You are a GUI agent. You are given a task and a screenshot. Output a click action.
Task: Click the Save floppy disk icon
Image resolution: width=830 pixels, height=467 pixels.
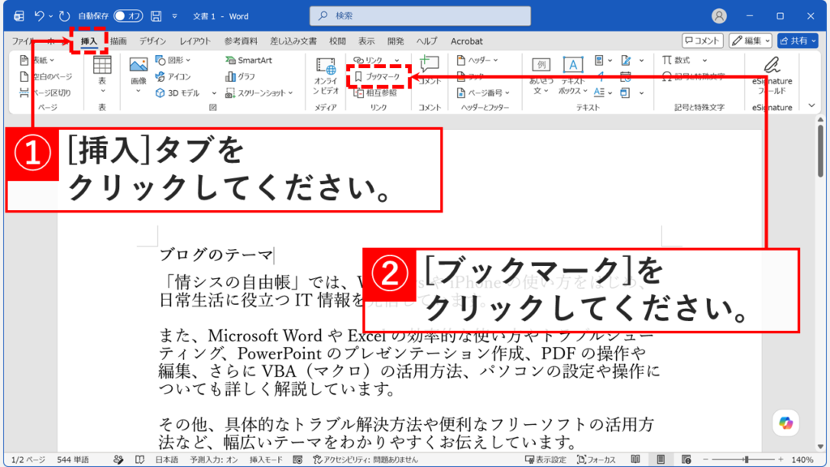pos(156,16)
